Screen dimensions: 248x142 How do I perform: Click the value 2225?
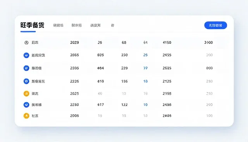coord(74,81)
